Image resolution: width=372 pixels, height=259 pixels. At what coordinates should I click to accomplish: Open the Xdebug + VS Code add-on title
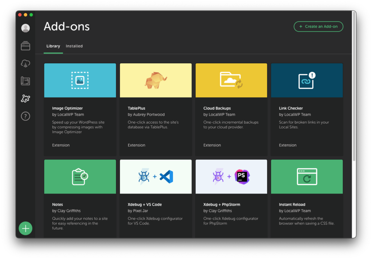tap(145, 204)
